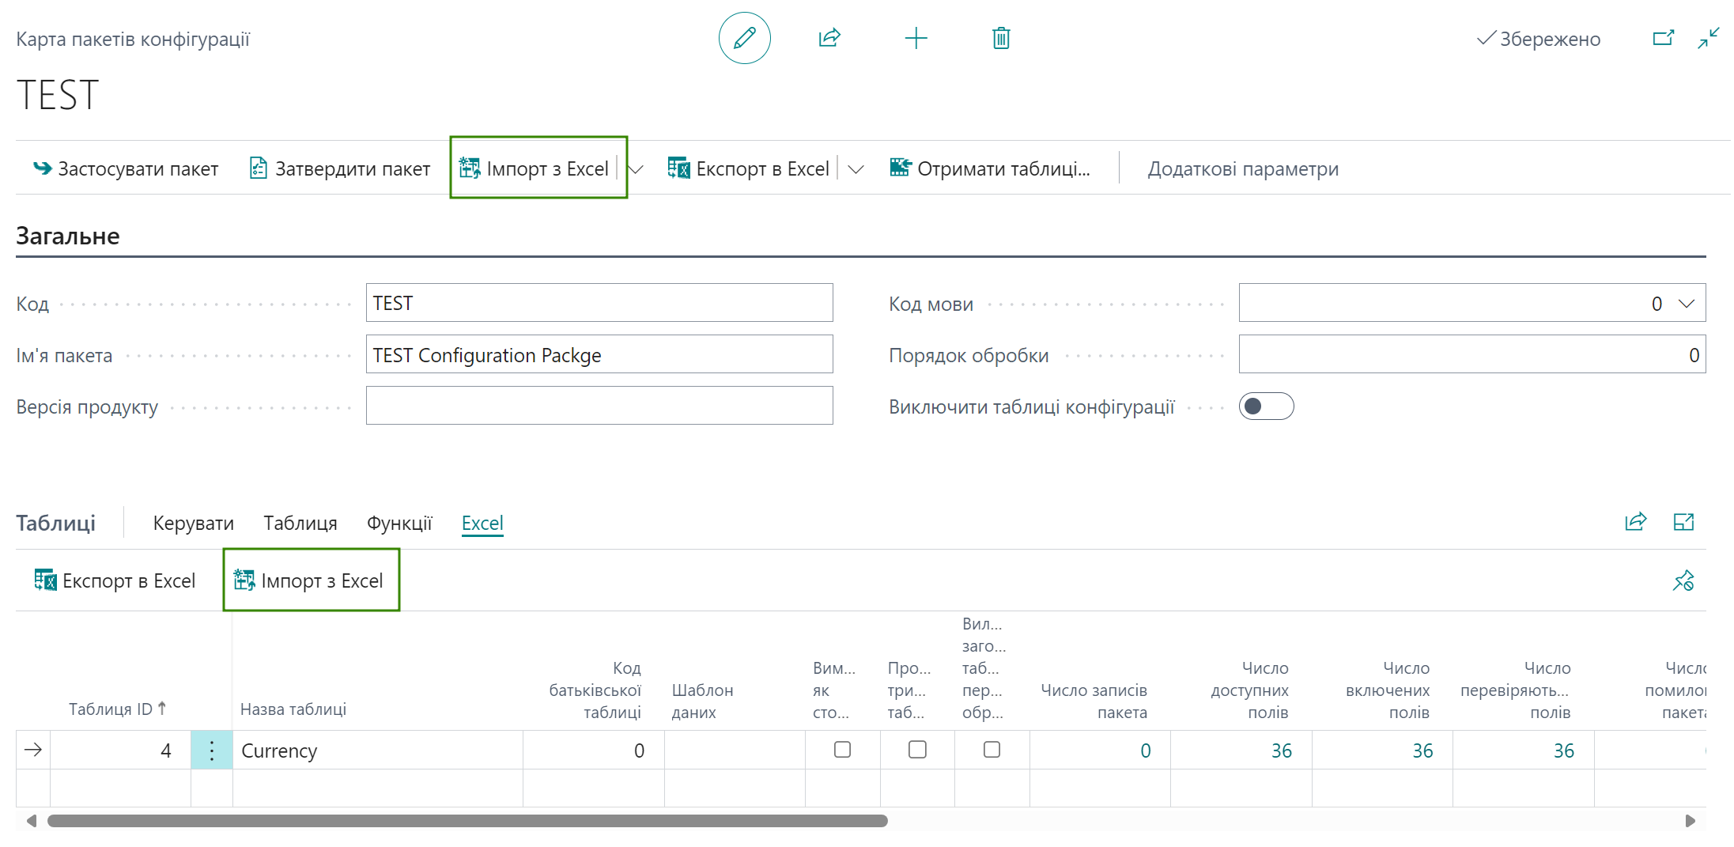1734x847 pixels.
Task: Check the Вил... заго... таб... checkbox for Currency
Action: 992,750
